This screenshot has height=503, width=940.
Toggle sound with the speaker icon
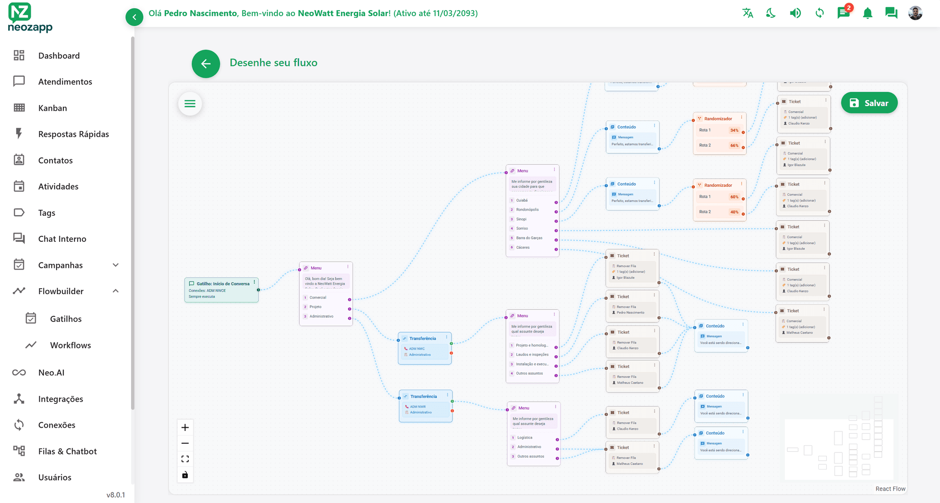(x=795, y=13)
